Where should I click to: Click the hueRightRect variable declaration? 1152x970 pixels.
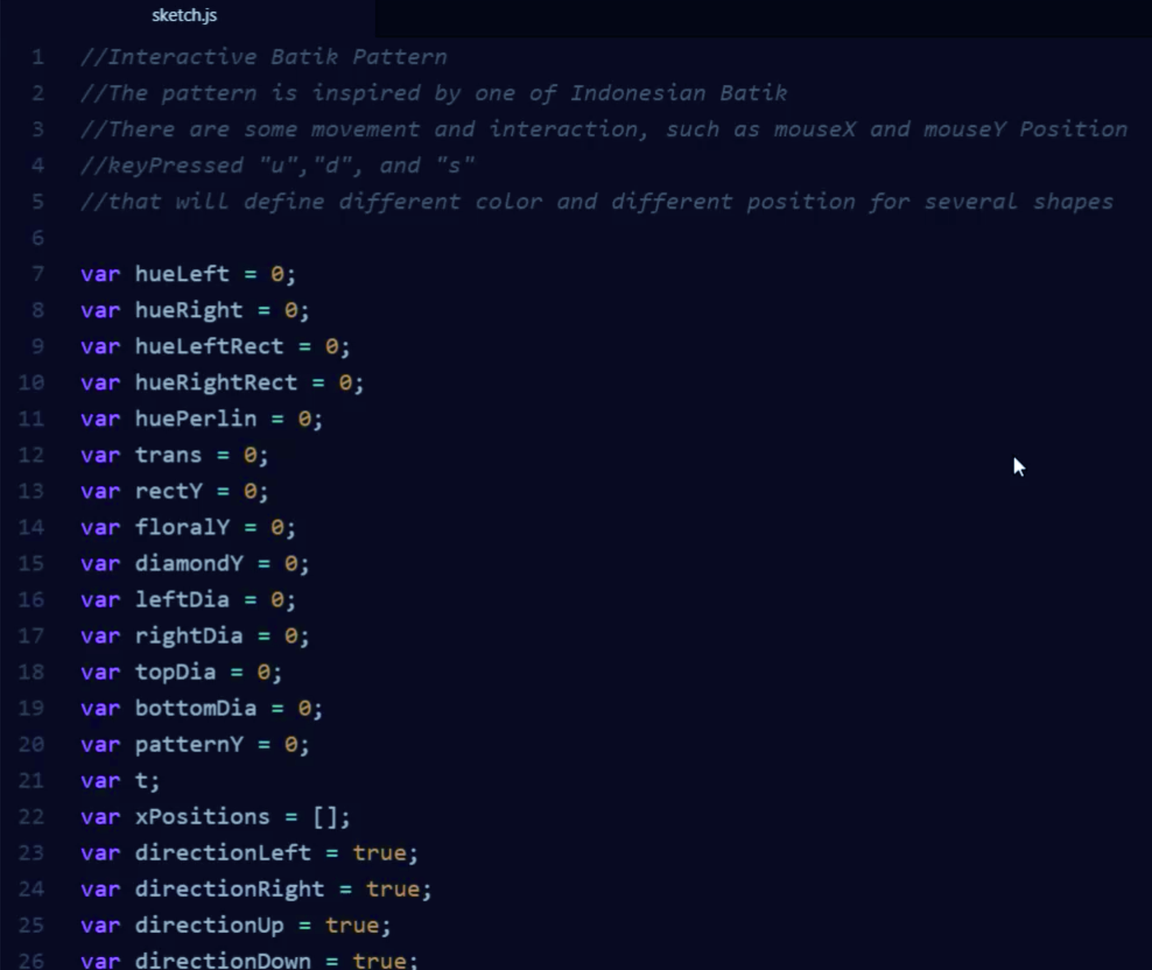pos(216,382)
